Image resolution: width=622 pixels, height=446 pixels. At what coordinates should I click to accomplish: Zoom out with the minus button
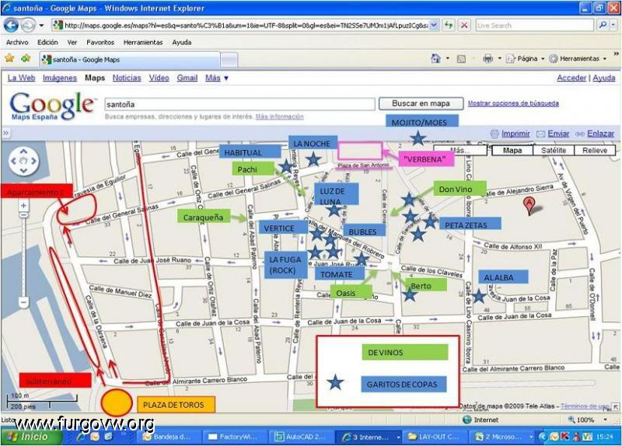(x=24, y=303)
